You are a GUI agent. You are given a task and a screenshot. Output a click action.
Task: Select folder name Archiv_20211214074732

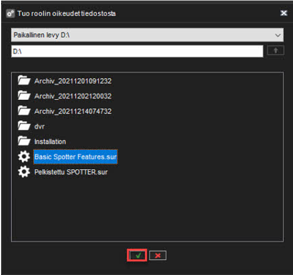[73, 111]
